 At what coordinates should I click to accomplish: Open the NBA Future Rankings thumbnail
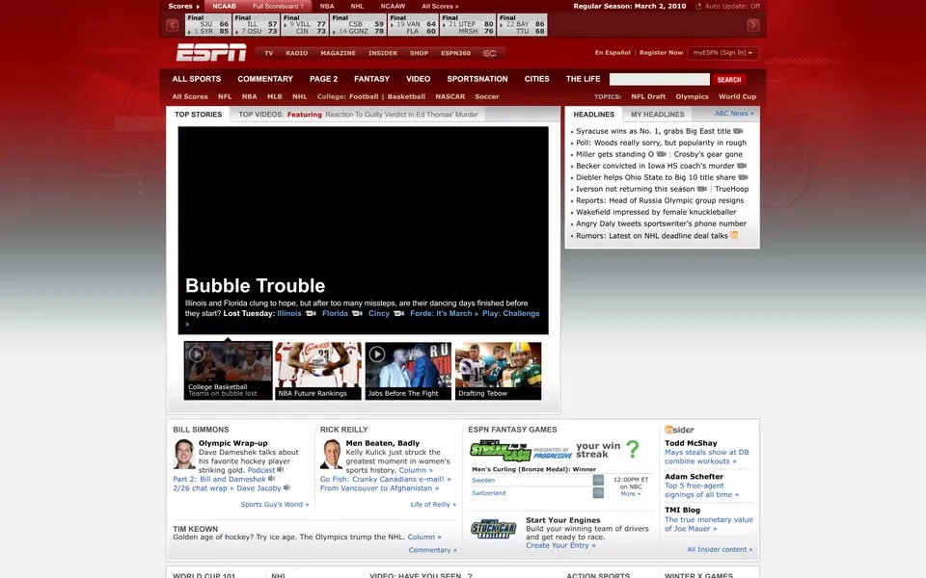[x=317, y=370]
